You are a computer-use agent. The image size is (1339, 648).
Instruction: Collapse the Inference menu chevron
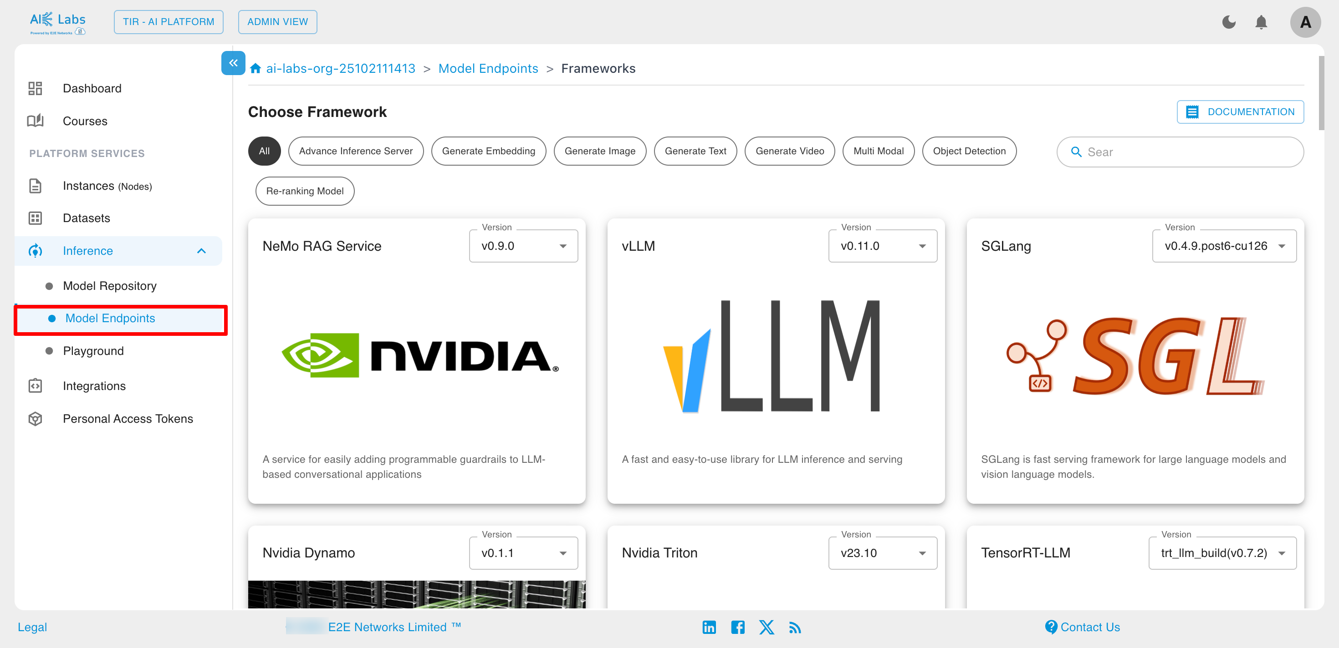(202, 251)
